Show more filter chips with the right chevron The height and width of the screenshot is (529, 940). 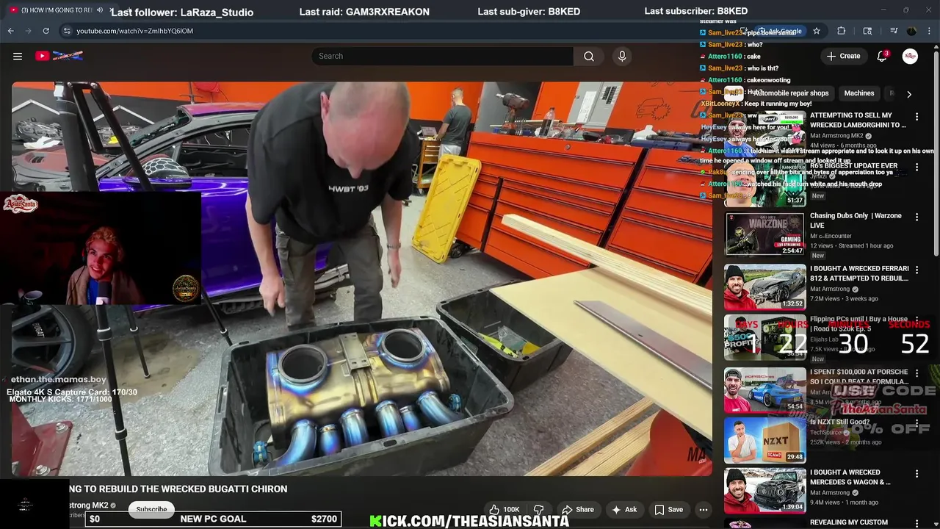click(909, 94)
